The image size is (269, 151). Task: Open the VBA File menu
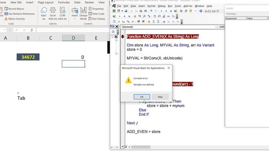point(119,6)
